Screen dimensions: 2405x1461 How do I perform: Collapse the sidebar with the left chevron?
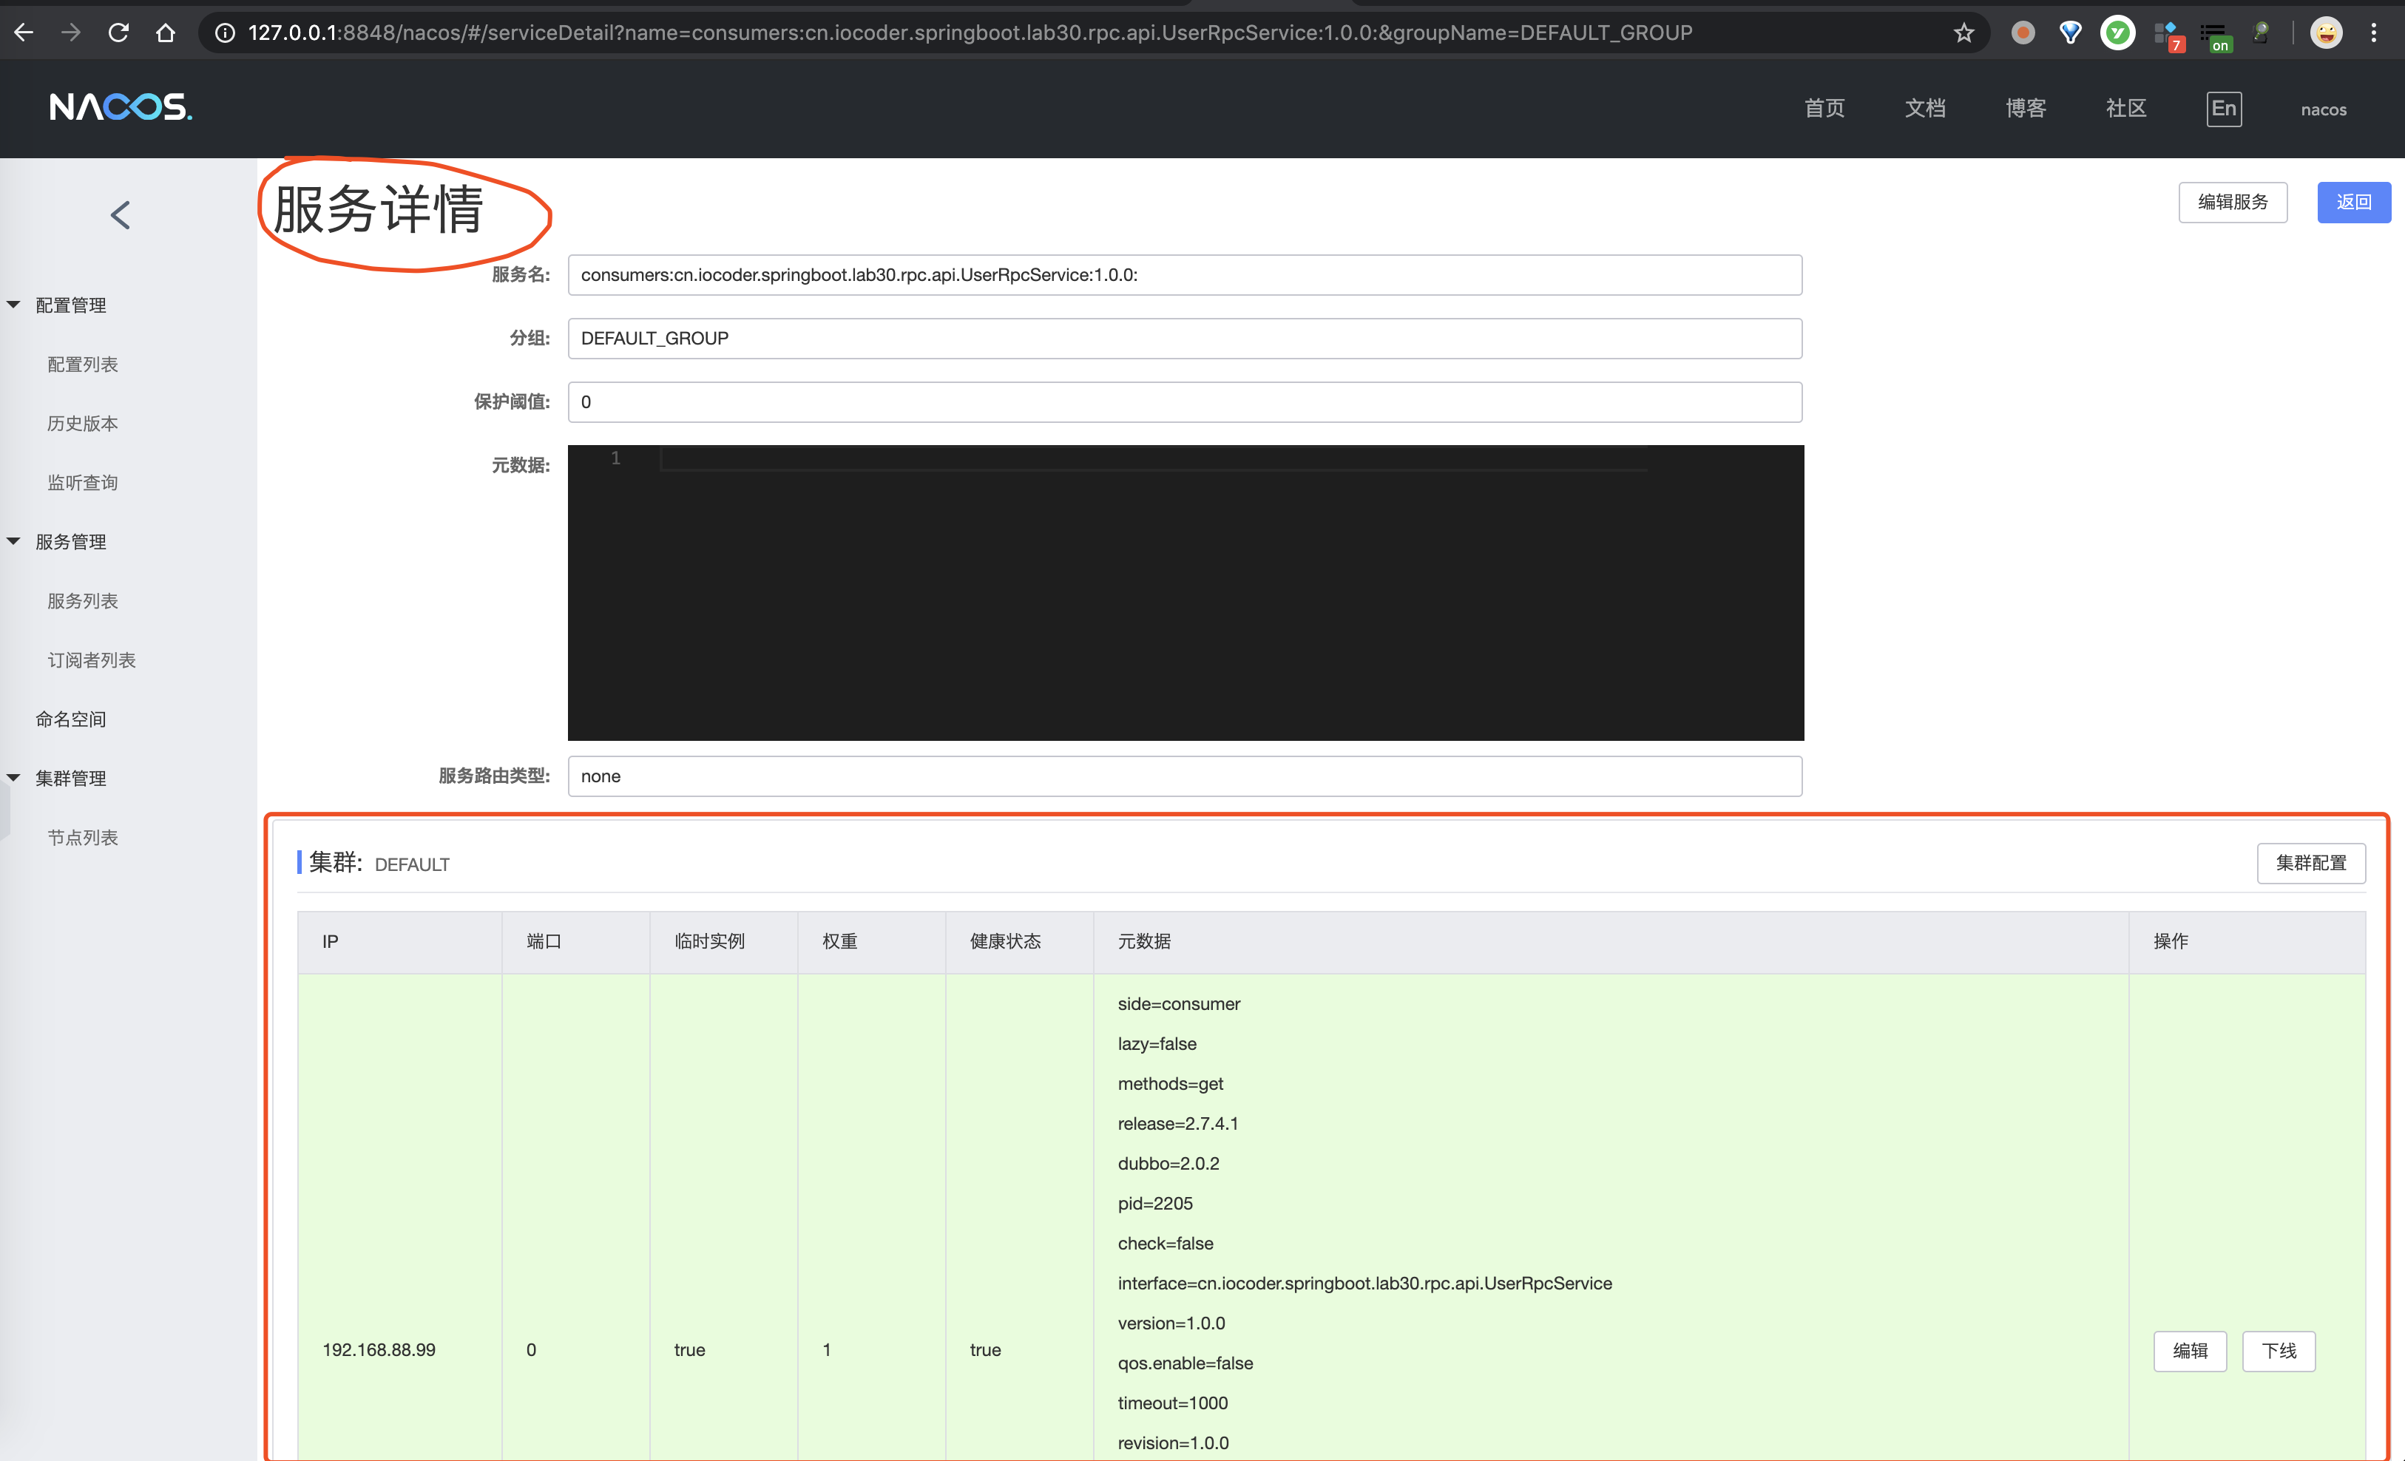click(x=121, y=214)
